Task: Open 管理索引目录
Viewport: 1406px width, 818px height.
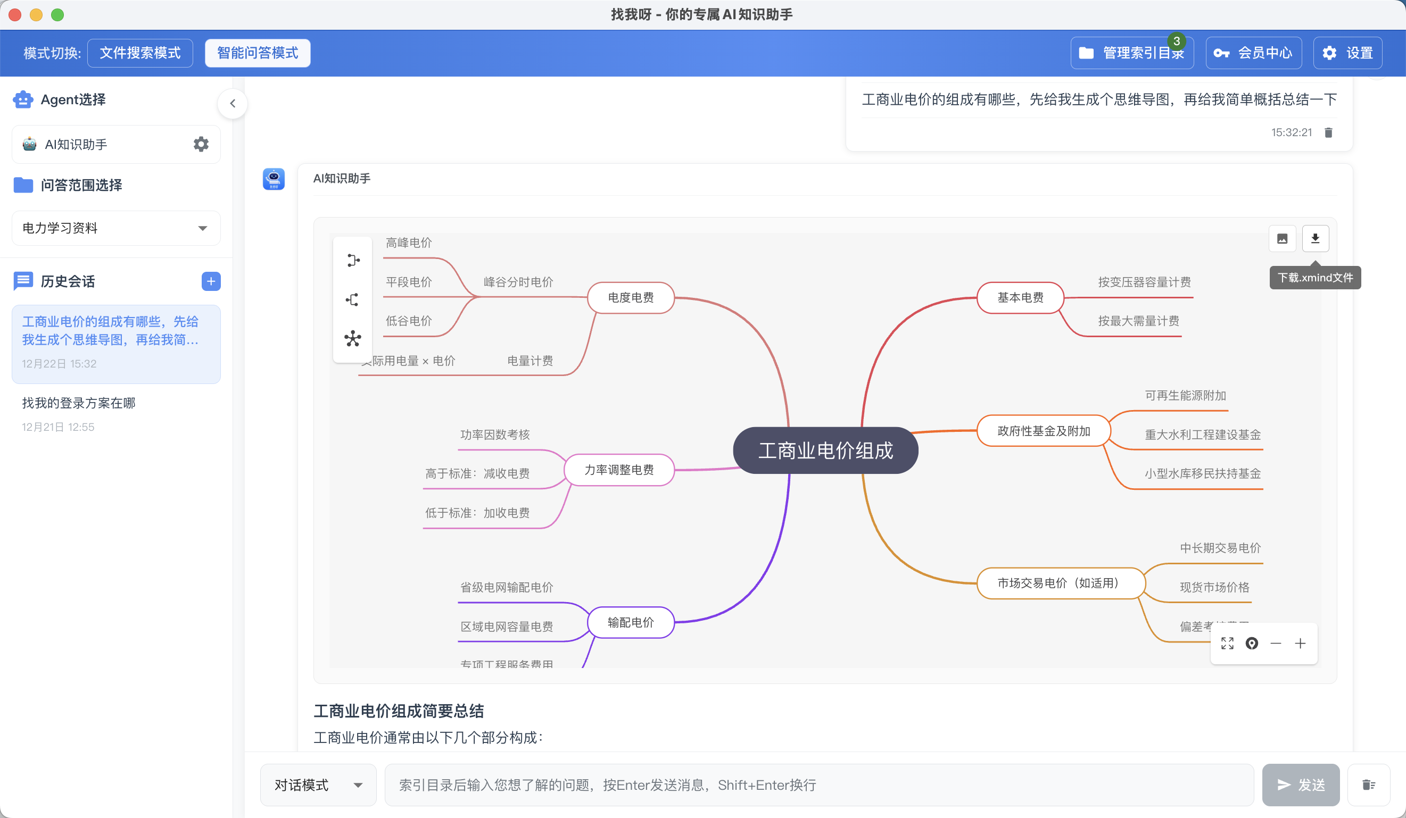Action: click(1132, 53)
